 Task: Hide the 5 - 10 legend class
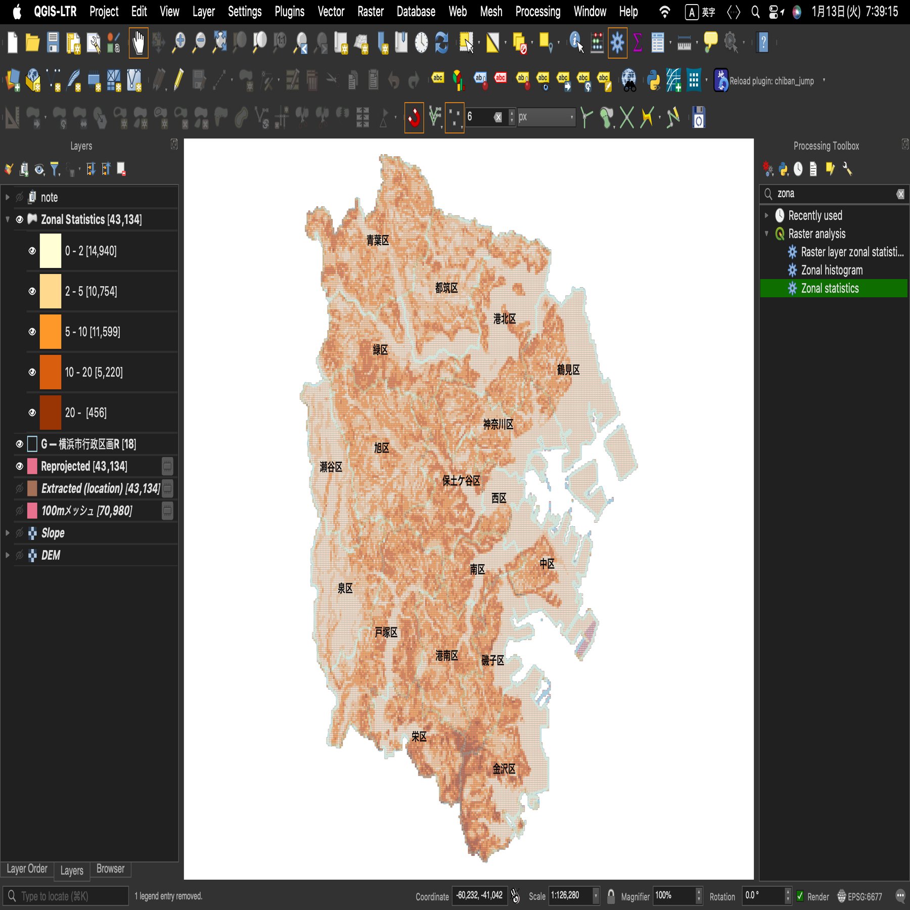tap(32, 332)
